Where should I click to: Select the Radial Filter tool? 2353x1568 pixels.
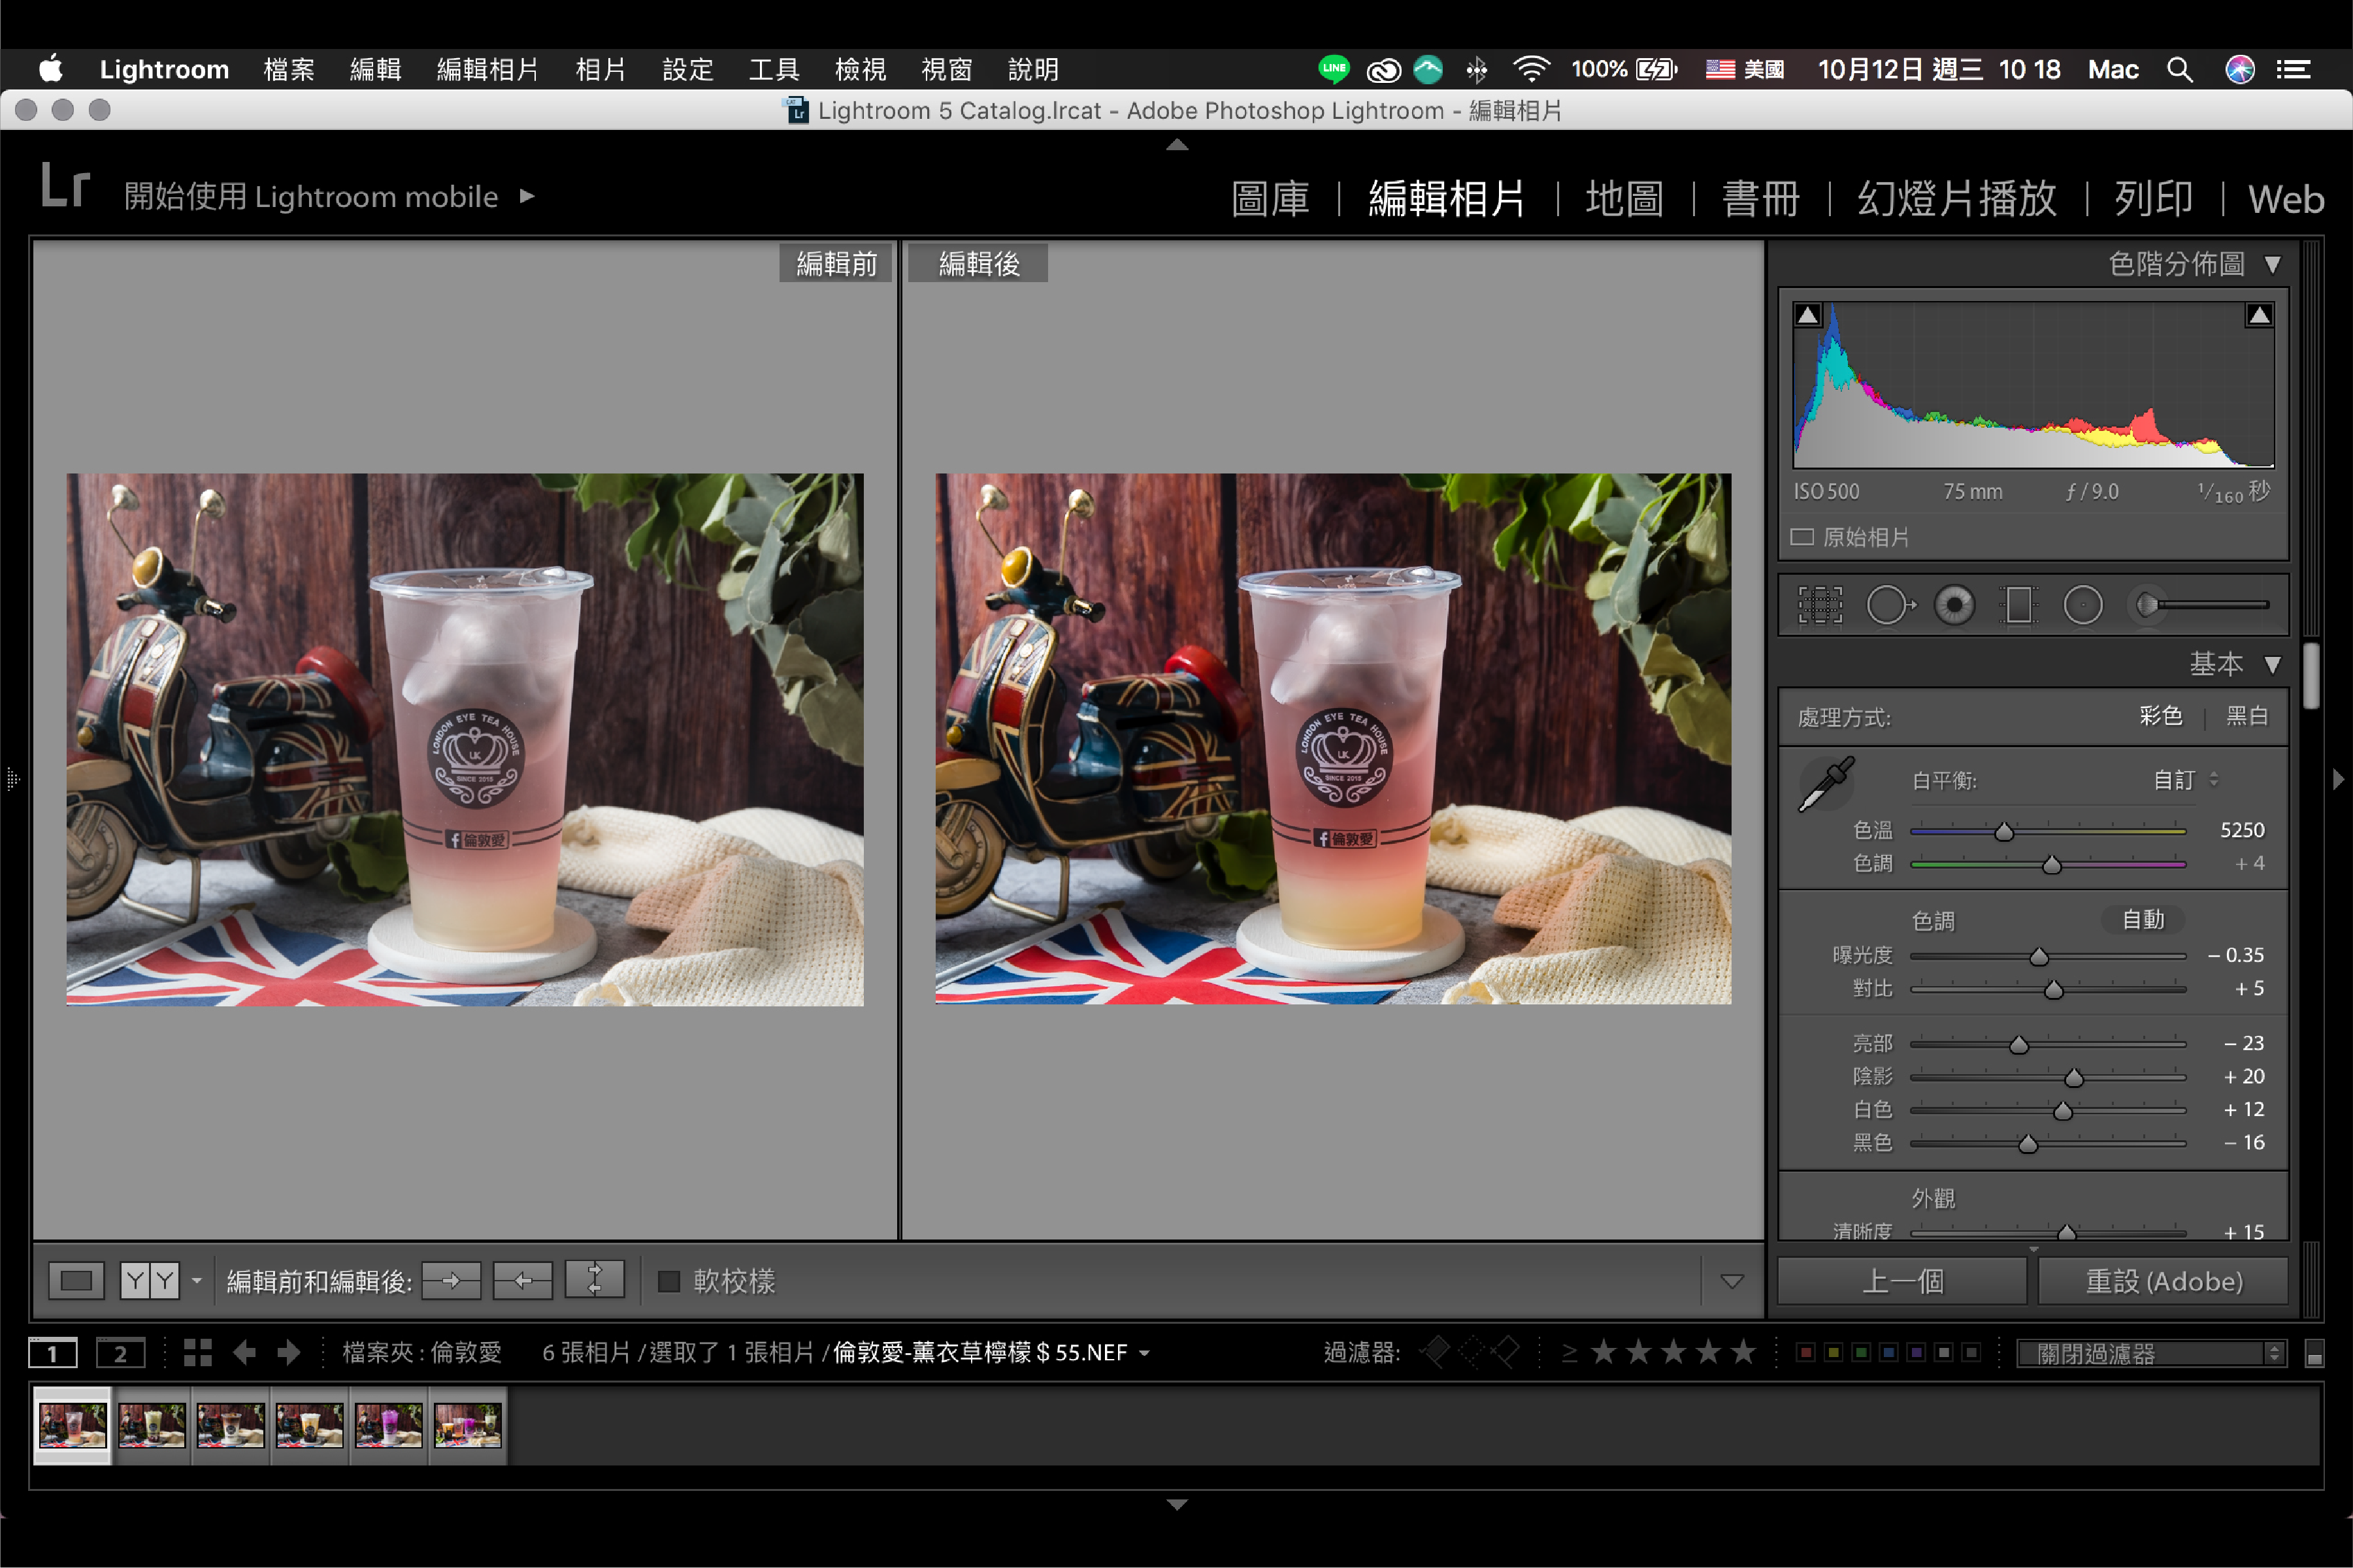pos(2083,605)
